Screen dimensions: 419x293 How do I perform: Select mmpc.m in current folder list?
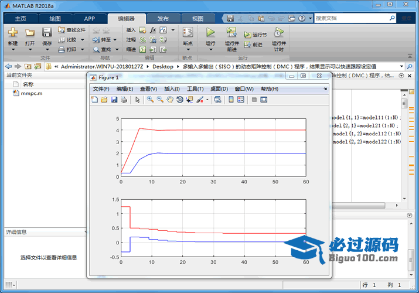(32, 93)
